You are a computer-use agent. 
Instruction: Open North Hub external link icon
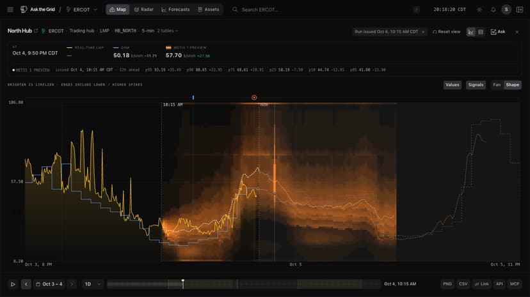coord(36,31)
